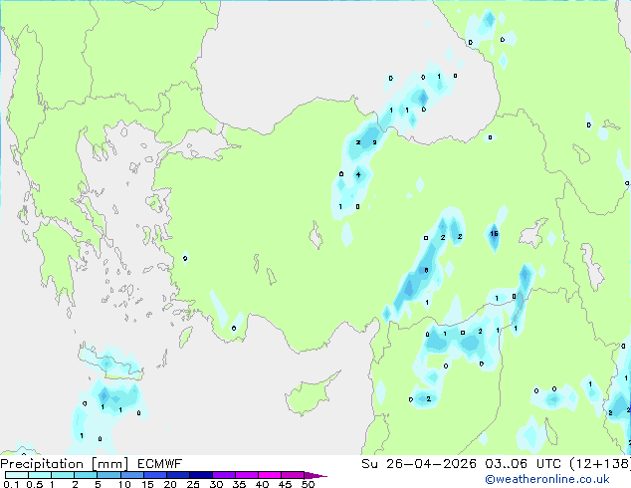Click the 0.1–0.5 mm legend color swatch

[x=17, y=475]
